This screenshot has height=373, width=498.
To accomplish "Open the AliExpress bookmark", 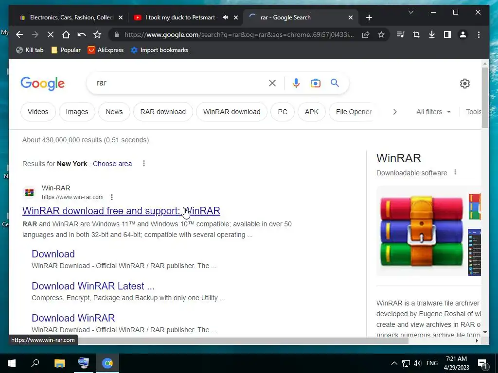I will point(106,50).
